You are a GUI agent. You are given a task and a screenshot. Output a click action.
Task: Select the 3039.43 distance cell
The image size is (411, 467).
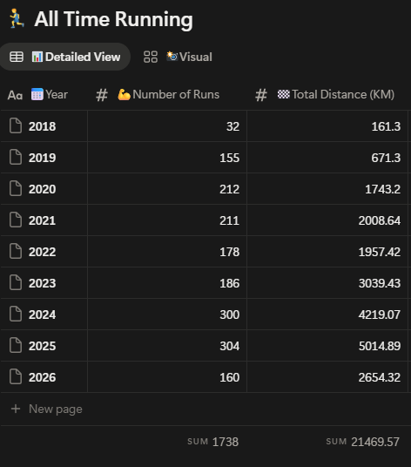[x=327, y=283]
